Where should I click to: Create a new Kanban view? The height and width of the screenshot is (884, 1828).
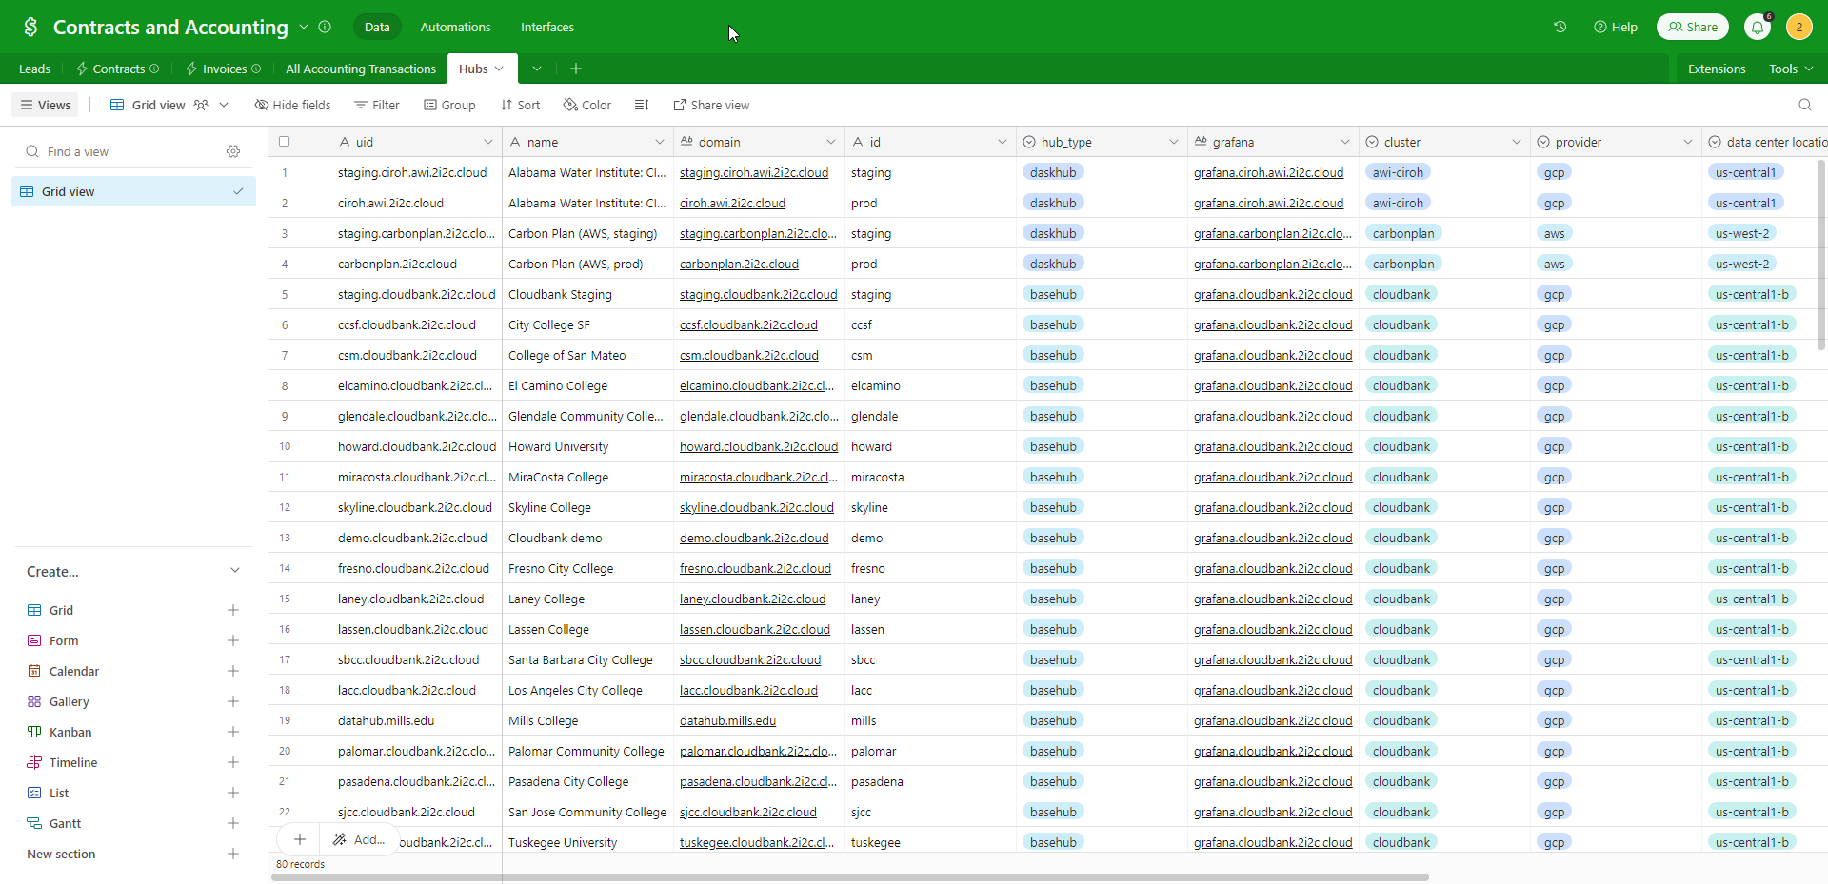click(x=233, y=732)
